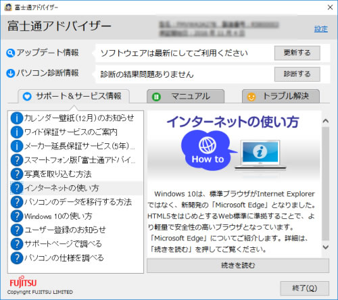Open the 設定 link
The width and height of the screenshot is (338, 300).
coord(321,29)
